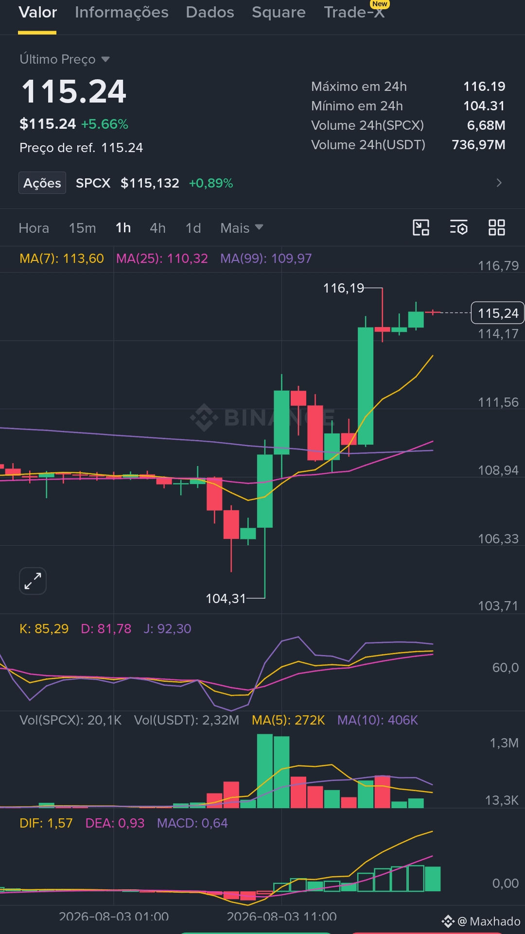Image resolution: width=525 pixels, height=934 pixels.
Task: Tap the Vol(USDT): 2,32M label
Action: pos(187,720)
